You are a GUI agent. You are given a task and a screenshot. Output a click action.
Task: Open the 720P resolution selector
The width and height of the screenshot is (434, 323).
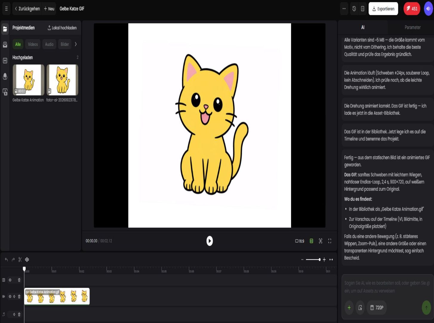click(x=377, y=307)
